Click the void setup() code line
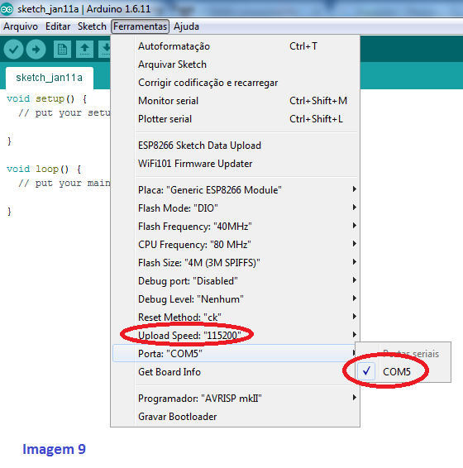463x468 pixels. [47, 98]
